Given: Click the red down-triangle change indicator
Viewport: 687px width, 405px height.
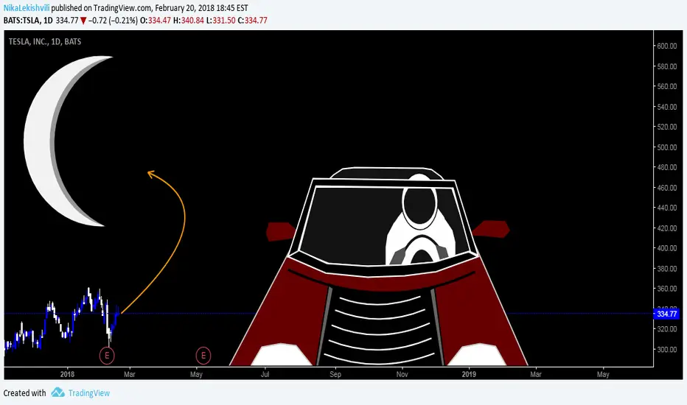Looking at the screenshot, I should (x=83, y=21).
